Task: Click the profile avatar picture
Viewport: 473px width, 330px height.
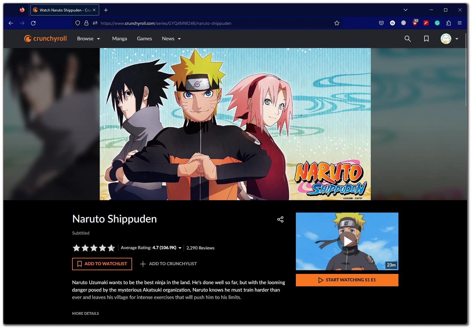Action: (x=446, y=39)
